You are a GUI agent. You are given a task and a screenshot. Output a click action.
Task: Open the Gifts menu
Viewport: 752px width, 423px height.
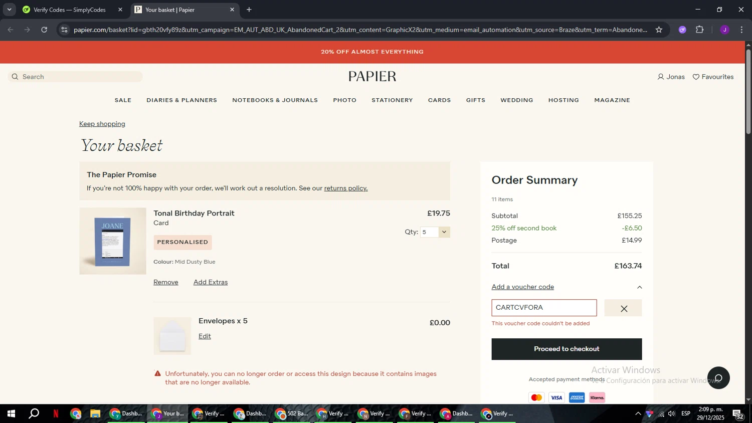point(476,100)
